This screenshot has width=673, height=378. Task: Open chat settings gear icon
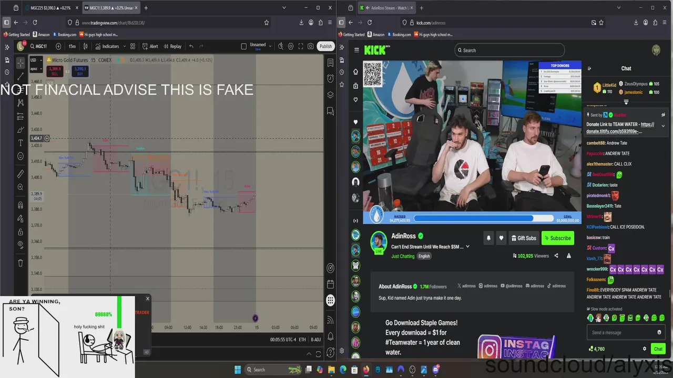tap(645, 349)
